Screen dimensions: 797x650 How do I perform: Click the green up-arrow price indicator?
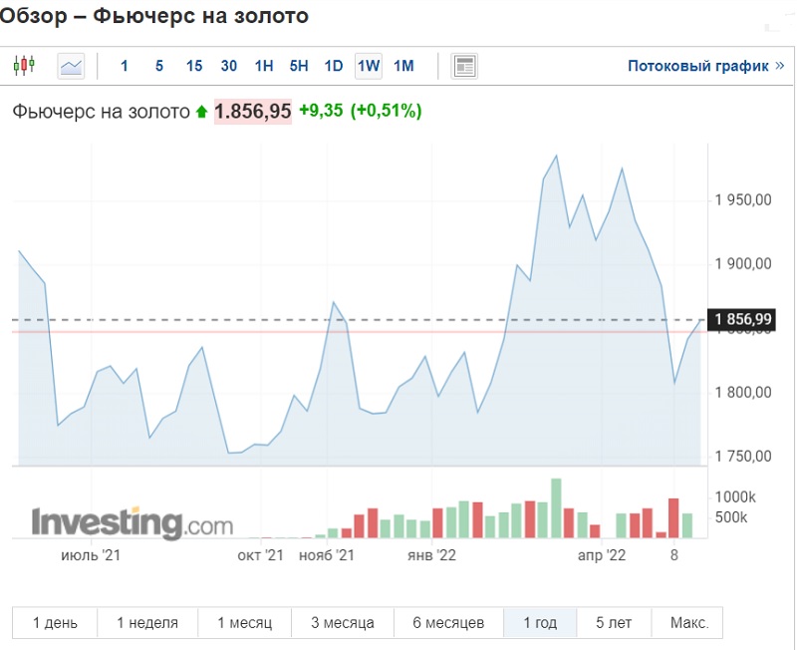[202, 112]
